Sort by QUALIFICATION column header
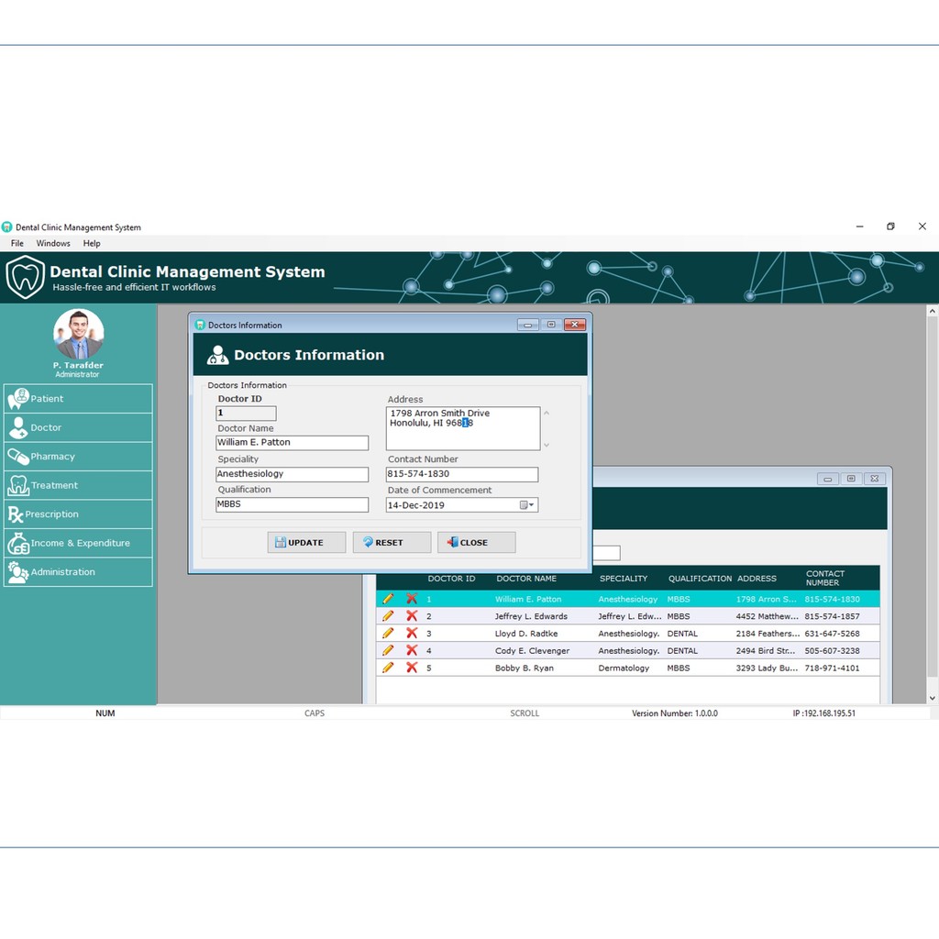 tap(700, 579)
